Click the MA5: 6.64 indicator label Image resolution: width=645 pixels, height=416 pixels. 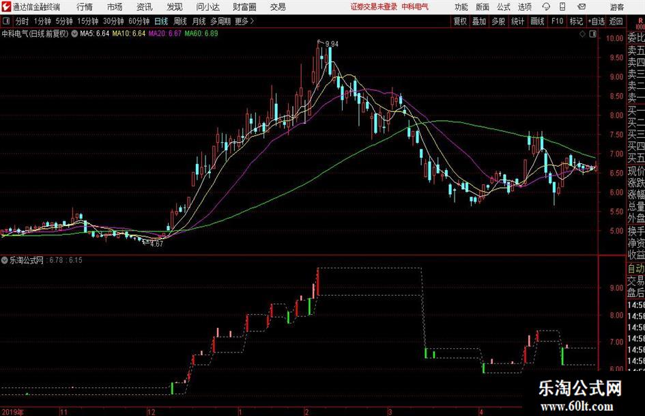point(95,33)
